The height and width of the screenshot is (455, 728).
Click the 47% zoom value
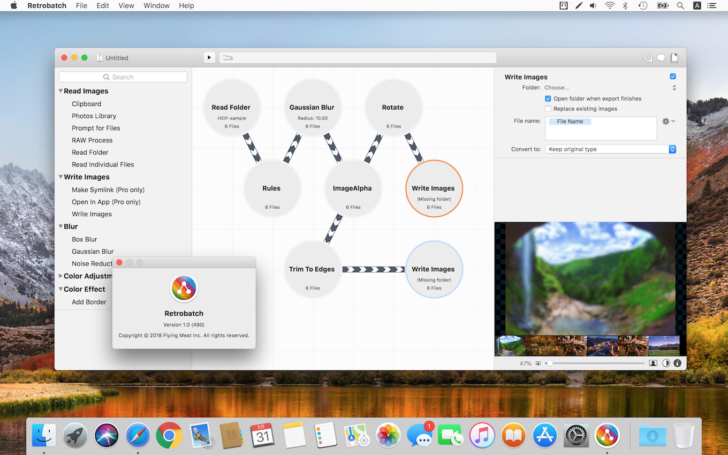pyautogui.click(x=525, y=363)
